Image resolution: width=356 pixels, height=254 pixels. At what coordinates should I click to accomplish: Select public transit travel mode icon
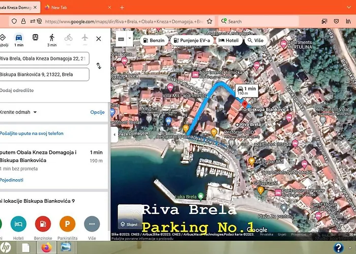[x=35, y=37]
